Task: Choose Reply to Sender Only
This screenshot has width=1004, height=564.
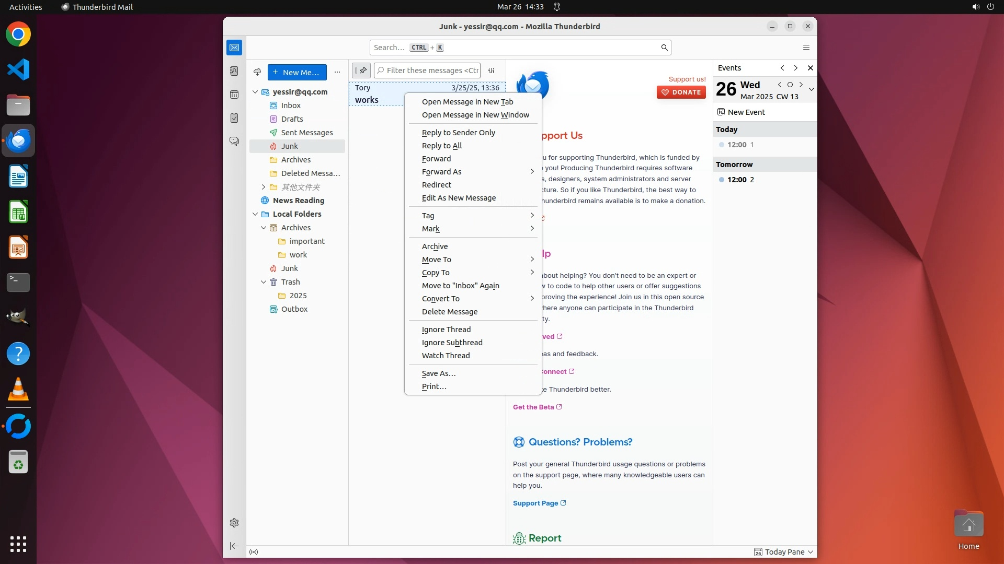Action: click(x=458, y=133)
